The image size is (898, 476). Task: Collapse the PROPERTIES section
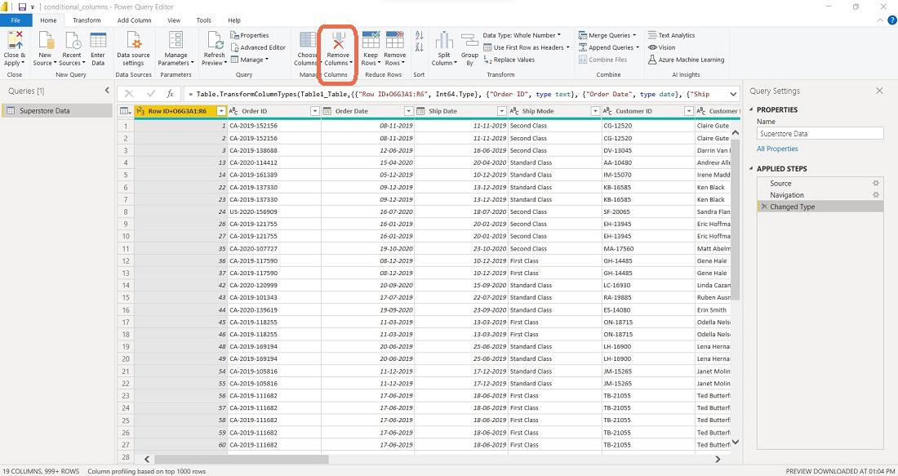coord(751,110)
